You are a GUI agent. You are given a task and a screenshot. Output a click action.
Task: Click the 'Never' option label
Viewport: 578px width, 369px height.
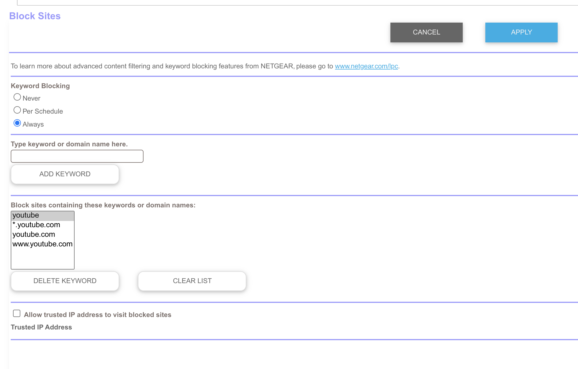tap(31, 98)
